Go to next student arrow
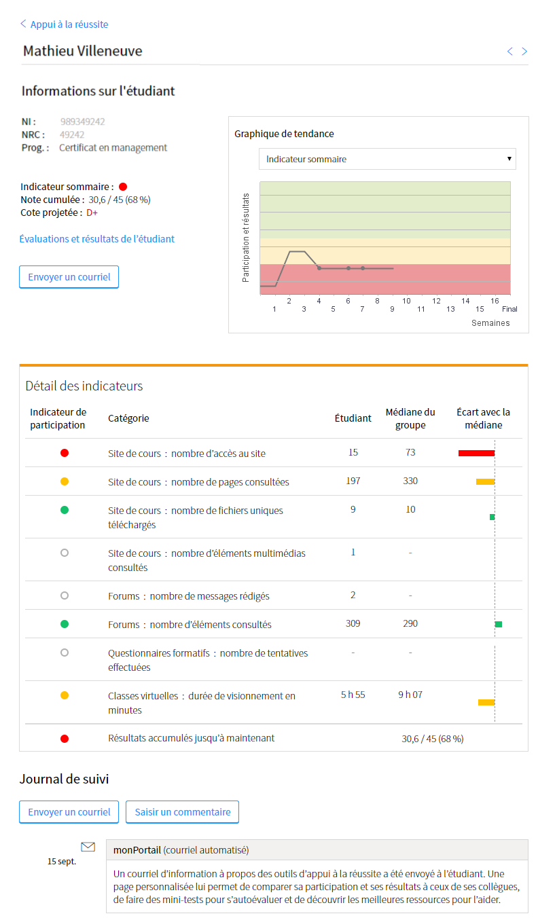 click(x=524, y=52)
